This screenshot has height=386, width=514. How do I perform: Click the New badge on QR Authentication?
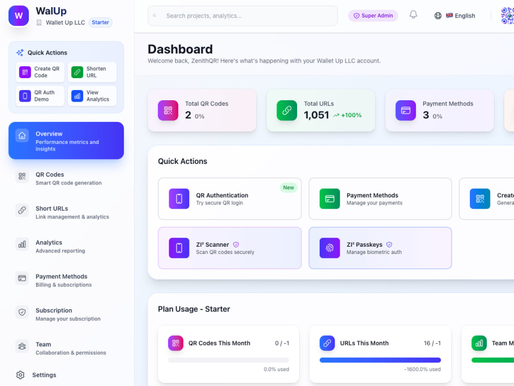coord(288,188)
